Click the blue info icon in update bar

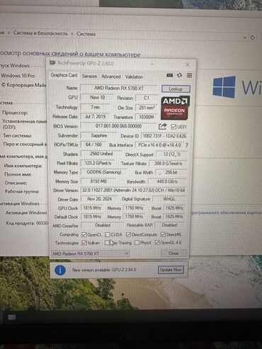(x=60, y=270)
